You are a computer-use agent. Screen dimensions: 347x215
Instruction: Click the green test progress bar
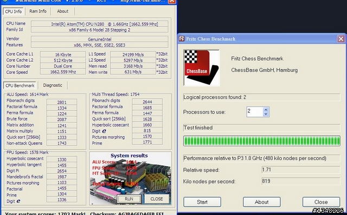point(261,141)
